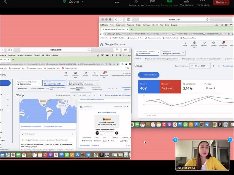
Task: Click Справка help icon in right Google Ads window
Action: [x=214, y=44]
